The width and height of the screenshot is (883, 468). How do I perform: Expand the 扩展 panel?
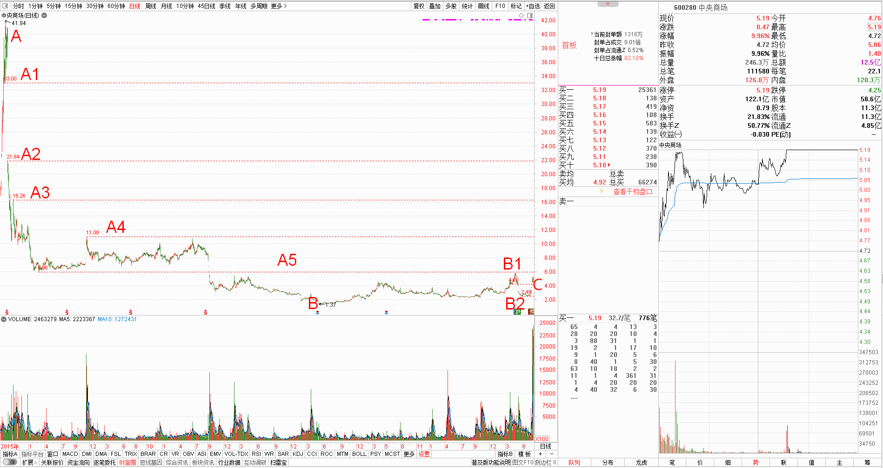(29, 462)
